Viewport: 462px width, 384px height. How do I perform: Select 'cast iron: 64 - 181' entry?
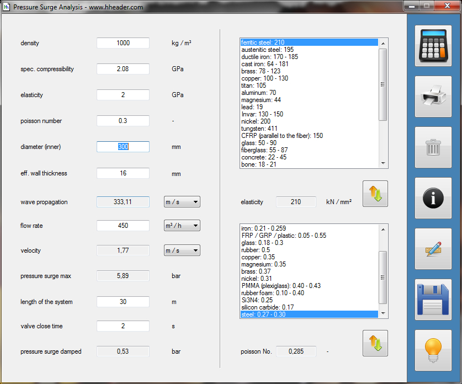coord(309,64)
